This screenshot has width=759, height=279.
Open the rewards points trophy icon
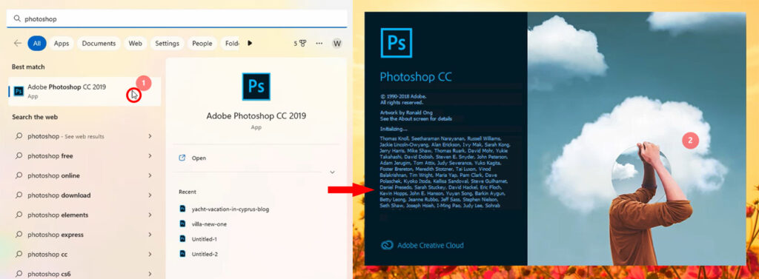tap(303, 43)
